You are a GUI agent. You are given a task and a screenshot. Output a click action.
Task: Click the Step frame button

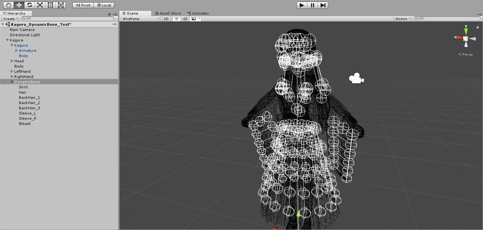pos(323,5)
